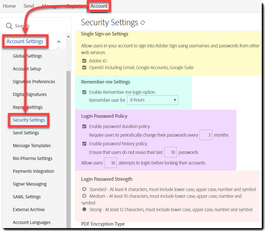Uncheck the Adobe ID checkbox
This screenshot has width=265, height=231.
point(84,61)
